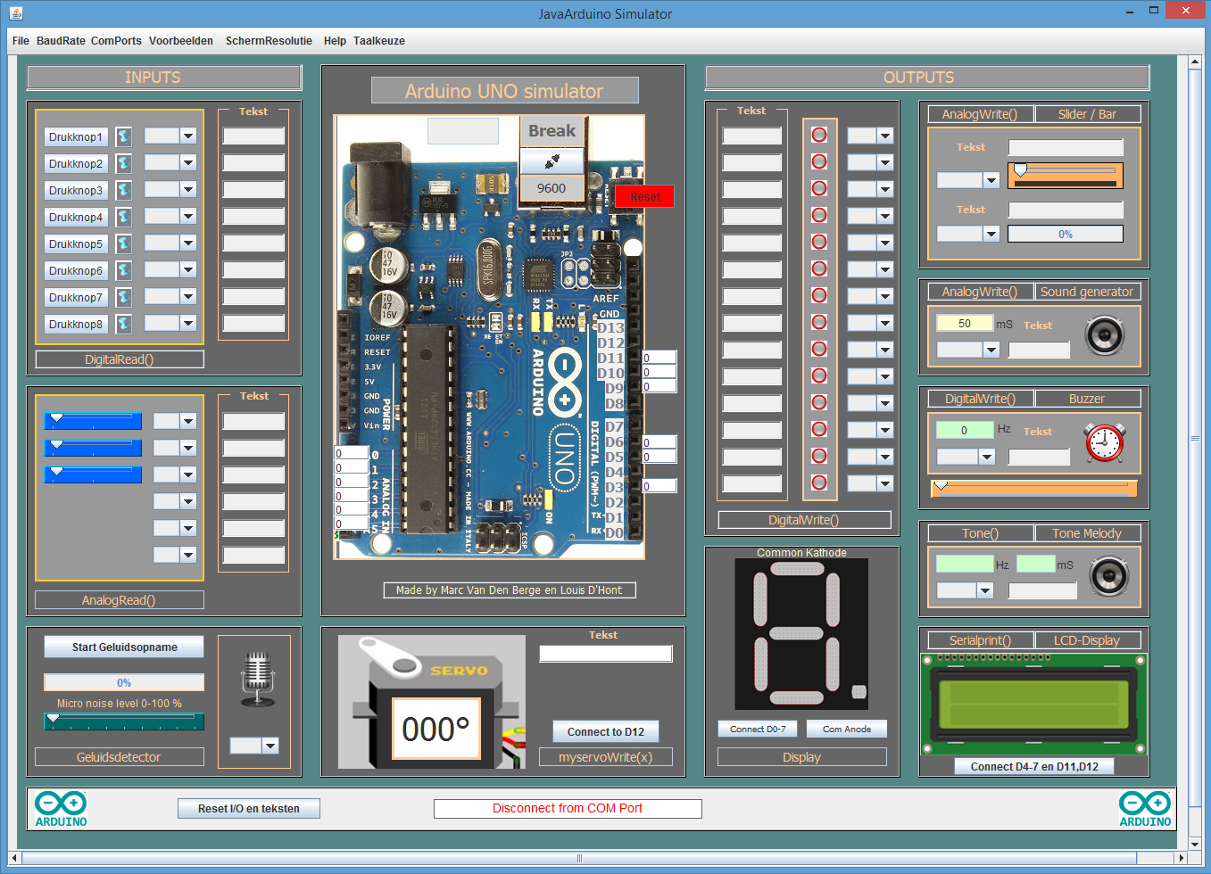Viewport: 1211px width, 874px height.
Task: Click the Java icon in title bar
Action: click(x=16, y=13)
